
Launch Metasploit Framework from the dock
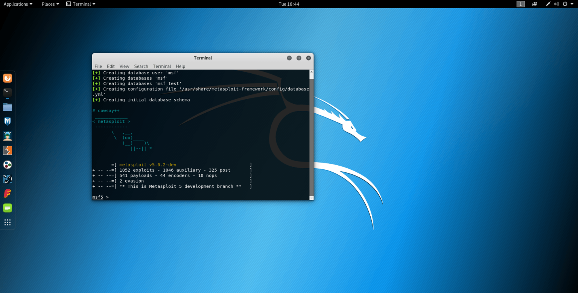click(8, 121)
